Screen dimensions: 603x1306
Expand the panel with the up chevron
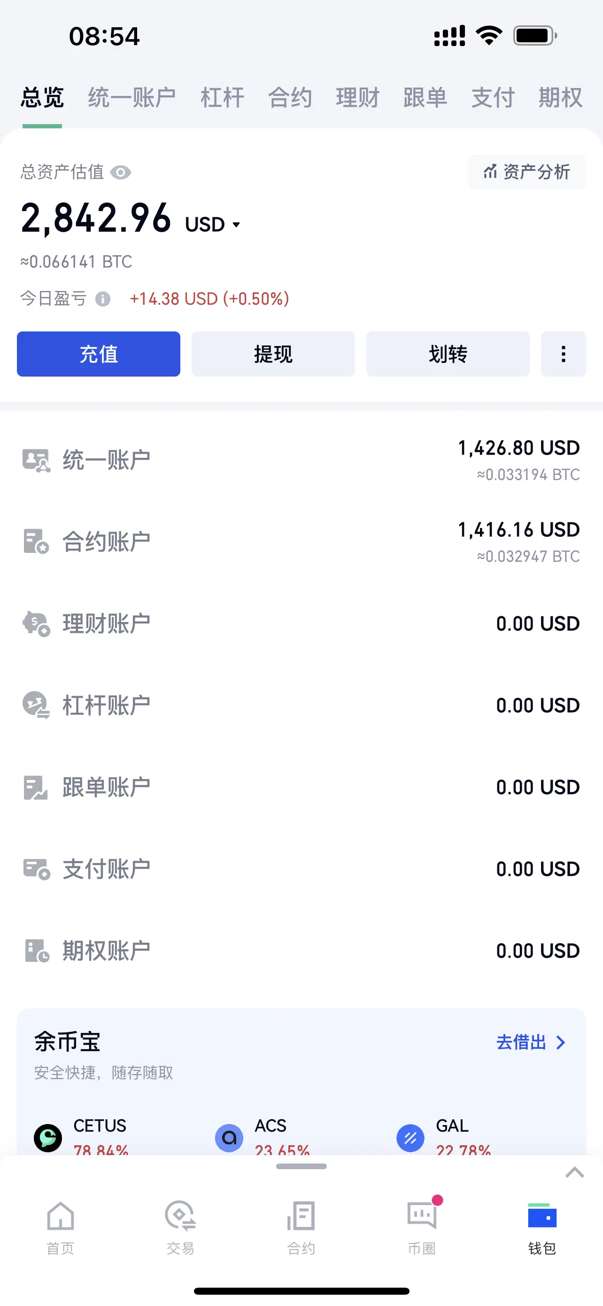tap(575, 1172)
